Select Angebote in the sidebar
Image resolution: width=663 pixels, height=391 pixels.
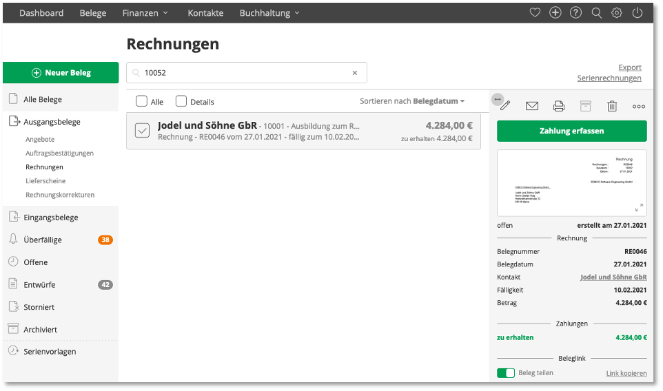[40, 139]
